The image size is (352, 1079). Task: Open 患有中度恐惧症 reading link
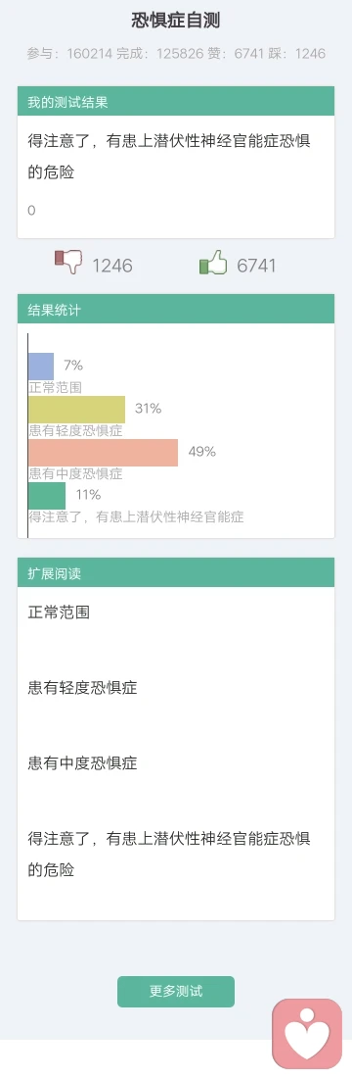(82, 763)
